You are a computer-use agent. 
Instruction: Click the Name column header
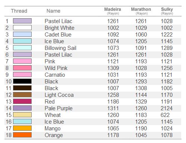tap(54, 11)
